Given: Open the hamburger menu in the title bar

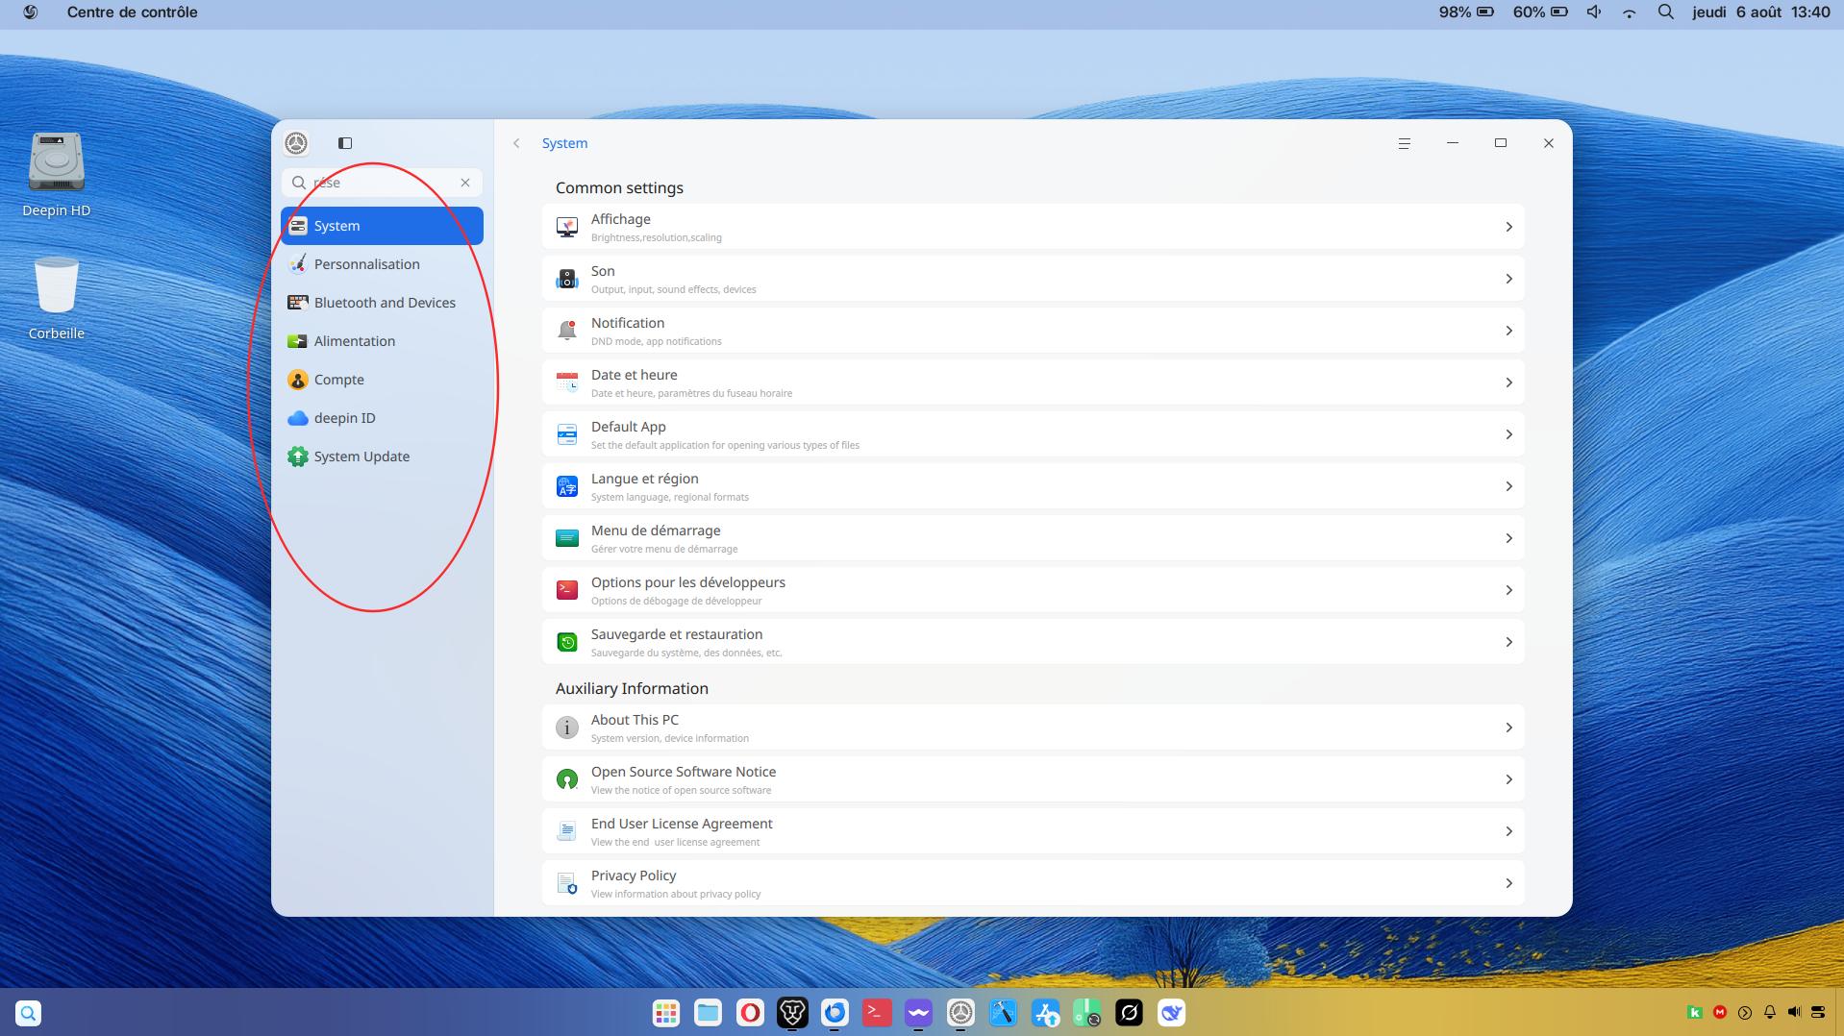Looking at the screenshot, I should click(x=1404, y=143).
